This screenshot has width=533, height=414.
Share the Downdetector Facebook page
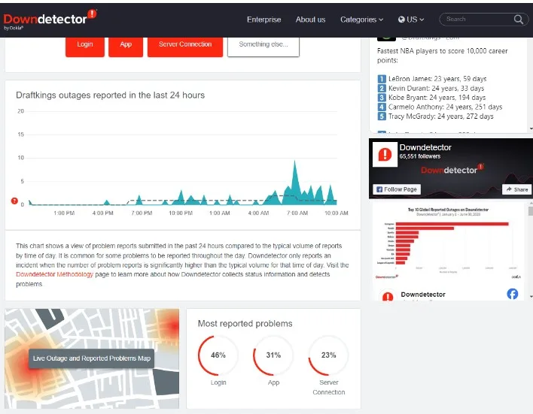click(x=516, y=189)
